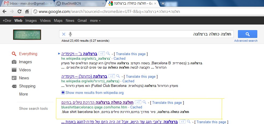
Task: Preview the last ברצלונה result with magnifier
Action: [189, 122]
